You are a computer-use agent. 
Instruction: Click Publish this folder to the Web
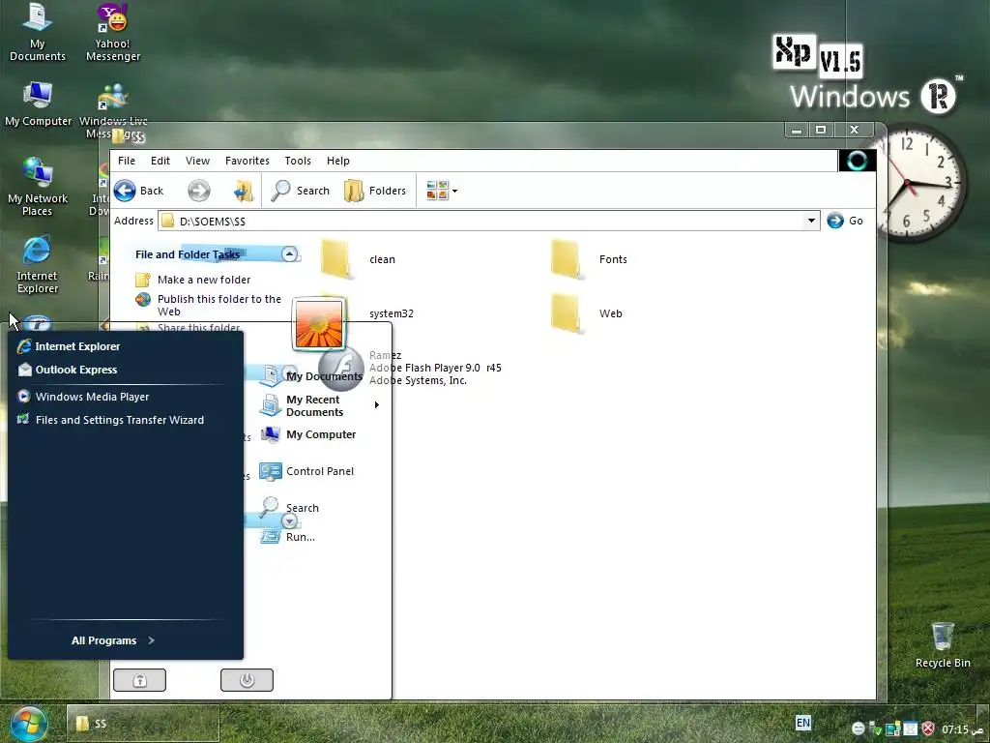tap(219, 305)
